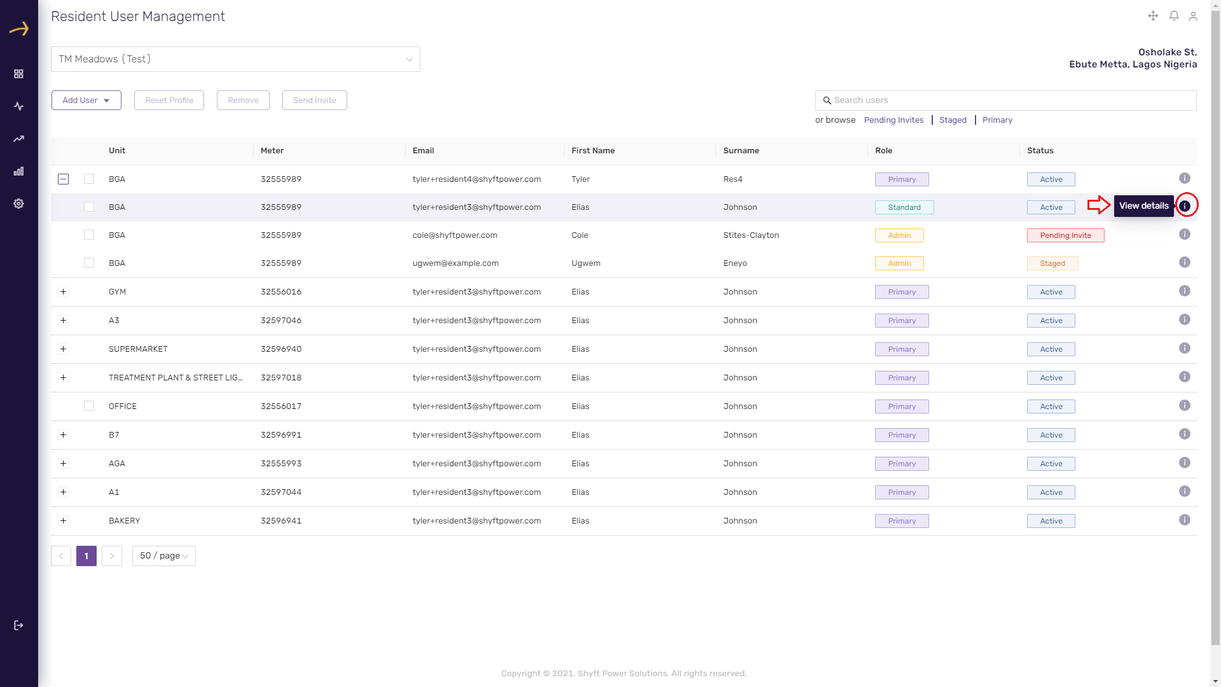1221x687 pixels.
Task: Click the Remove button
Action: pos(243,101)
